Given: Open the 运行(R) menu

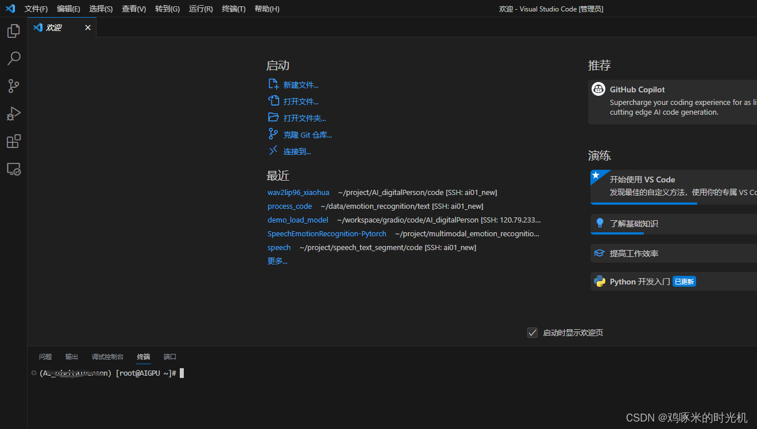Looking at the screenshot, I should [x=200, y=9].
